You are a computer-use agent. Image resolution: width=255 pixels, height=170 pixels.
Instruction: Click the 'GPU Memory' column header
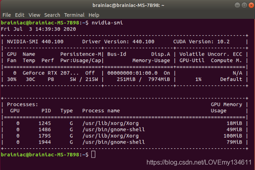[x=227, y=104]
